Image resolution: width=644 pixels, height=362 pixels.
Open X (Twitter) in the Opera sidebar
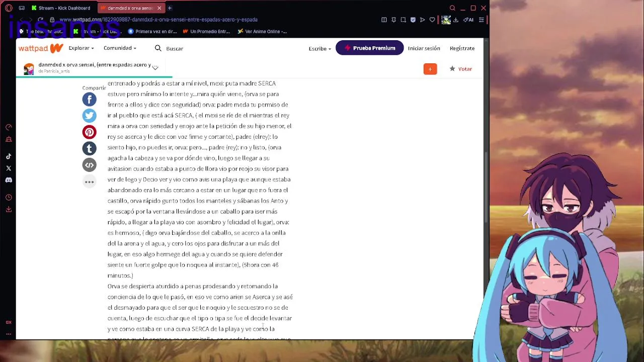tap(9, 168)
